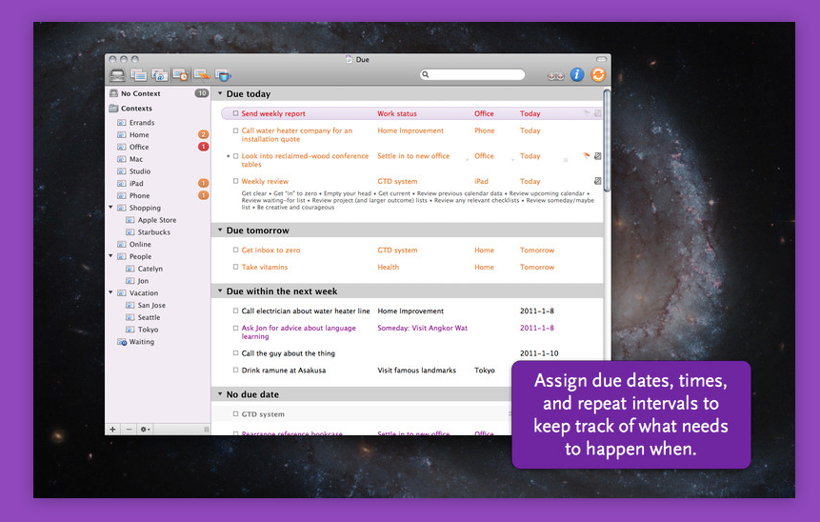Click the coffee mug Review toolbar icon
This screenshot has width=820, height=522.
(x=223, y=74)
